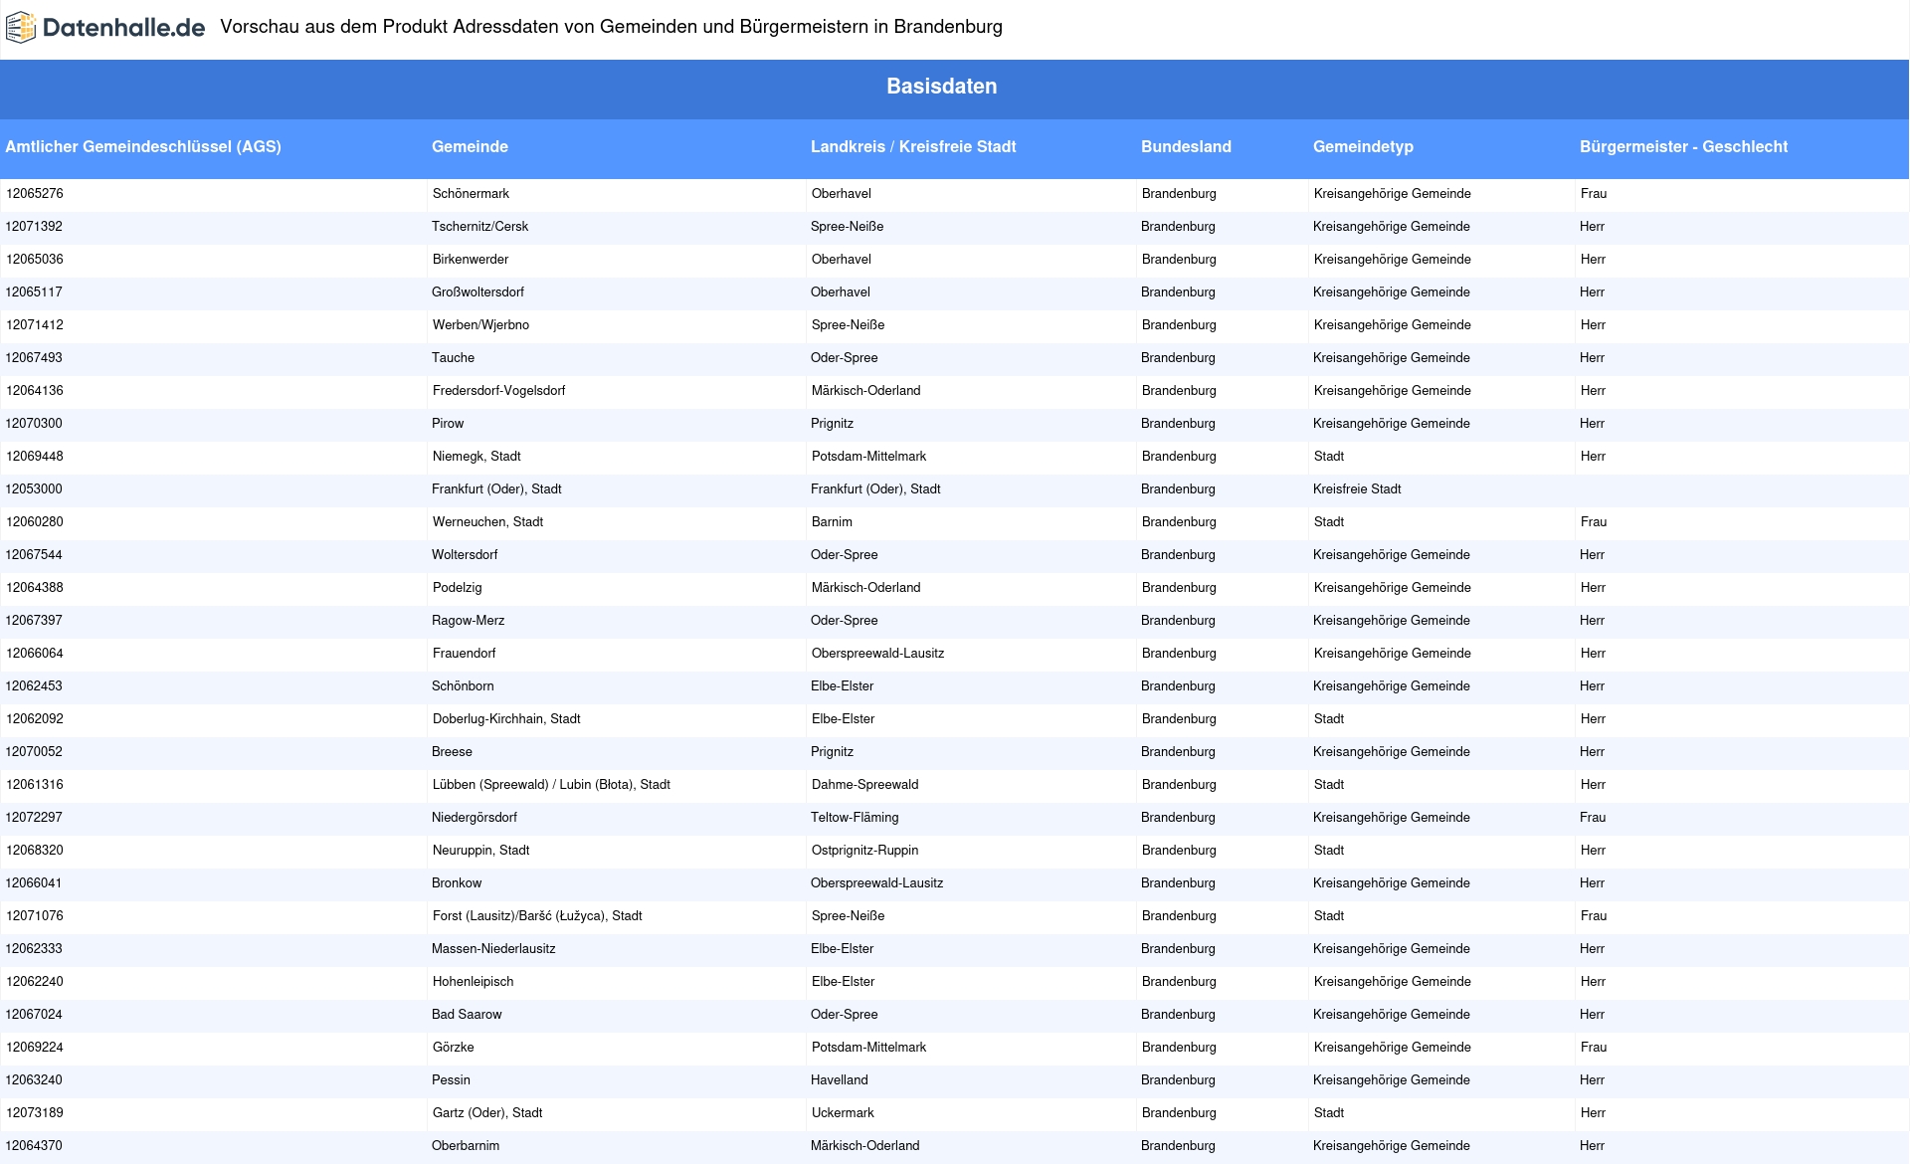
Task: Select the Prignitz cell in Pirow row
Action: pyautogui.click(x=971, y=424)
